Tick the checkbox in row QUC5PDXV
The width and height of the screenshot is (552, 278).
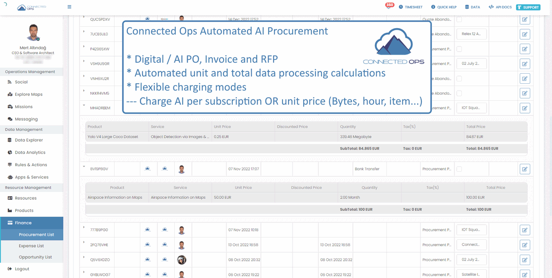click(459, 19)
